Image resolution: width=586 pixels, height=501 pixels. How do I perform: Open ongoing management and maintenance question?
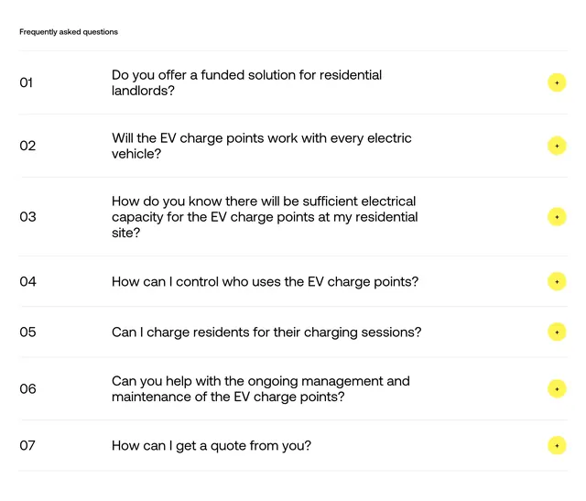[261, 389]
